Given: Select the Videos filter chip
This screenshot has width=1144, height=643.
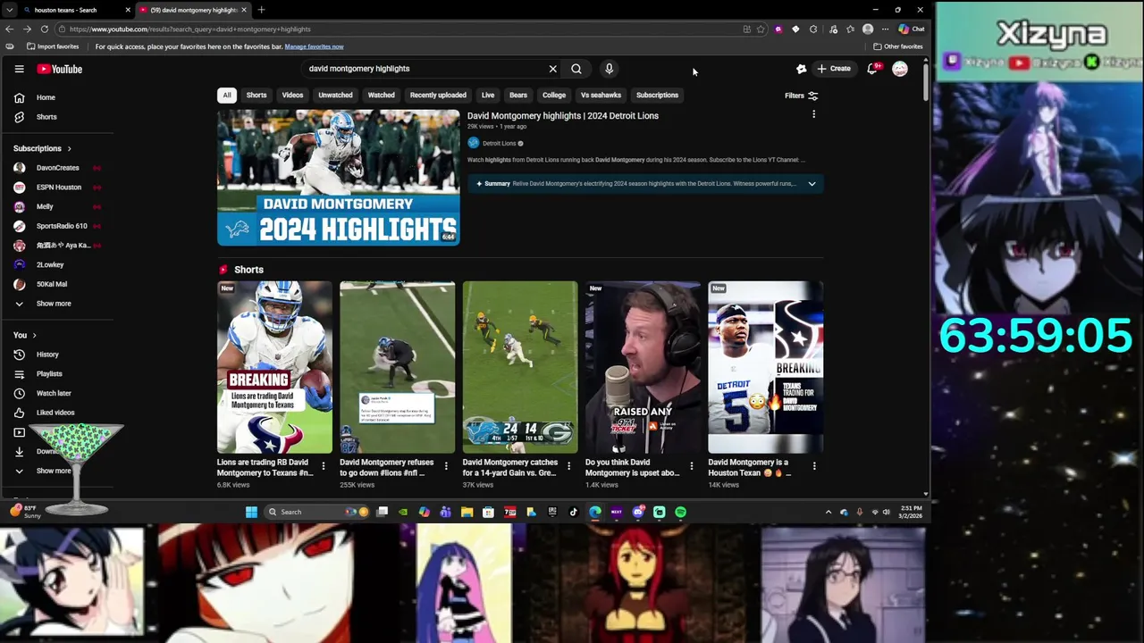Looking at the screenshot, I should pos(292,95).
